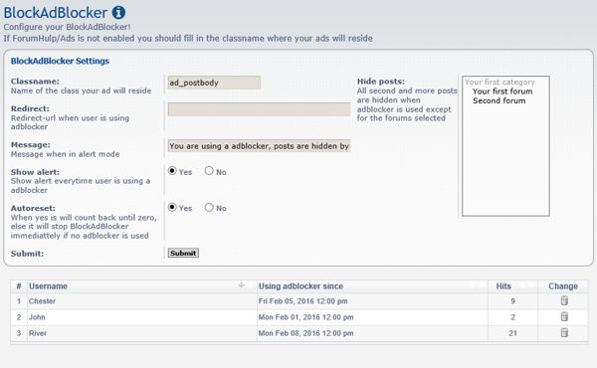Click the '#' column header
Image resolution: width=597 pixels, height=368 pixels.
(x=19, y=286)
